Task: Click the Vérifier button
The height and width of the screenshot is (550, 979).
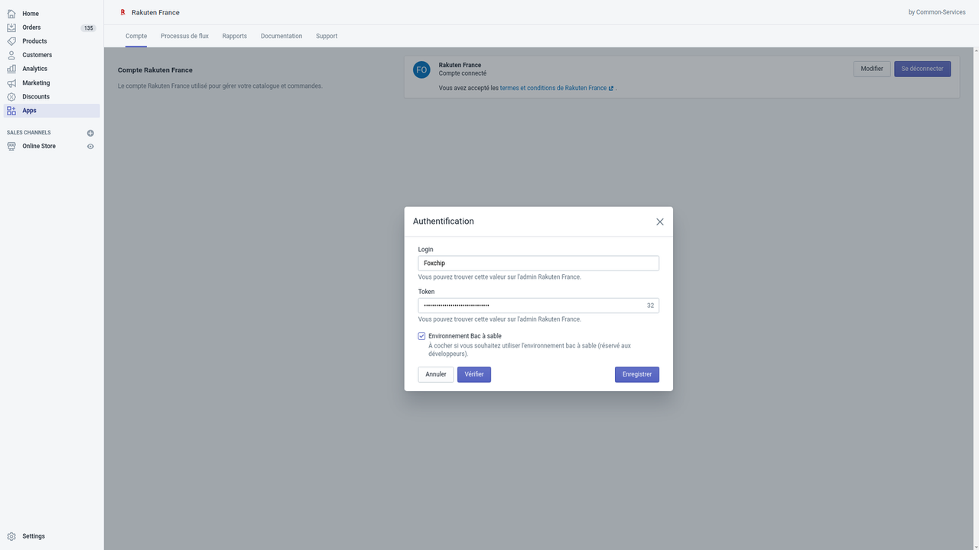Action: pos(474,374)
